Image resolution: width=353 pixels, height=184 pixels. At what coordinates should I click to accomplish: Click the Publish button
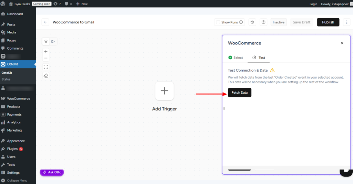(x=328, y=22)
